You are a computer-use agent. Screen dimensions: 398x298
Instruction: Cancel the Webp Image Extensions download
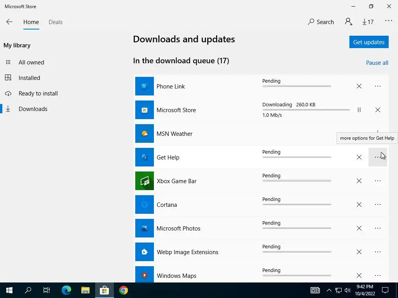[359, 252]
